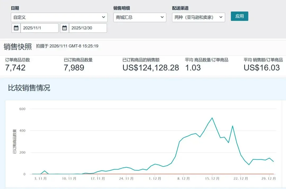Viewport: 286px width, 189px height.
Task: Open the 商城汇总 sales breakdown dropdown
Action: [x=140, y=17]
